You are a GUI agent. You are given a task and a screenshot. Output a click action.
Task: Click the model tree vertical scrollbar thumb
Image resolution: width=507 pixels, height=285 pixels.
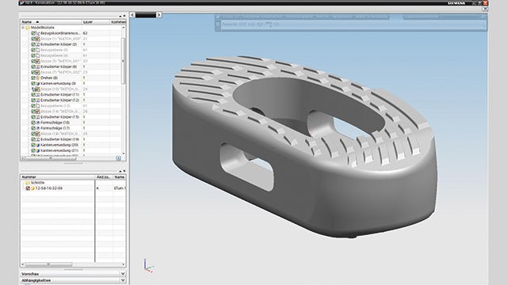coord(124,61)
